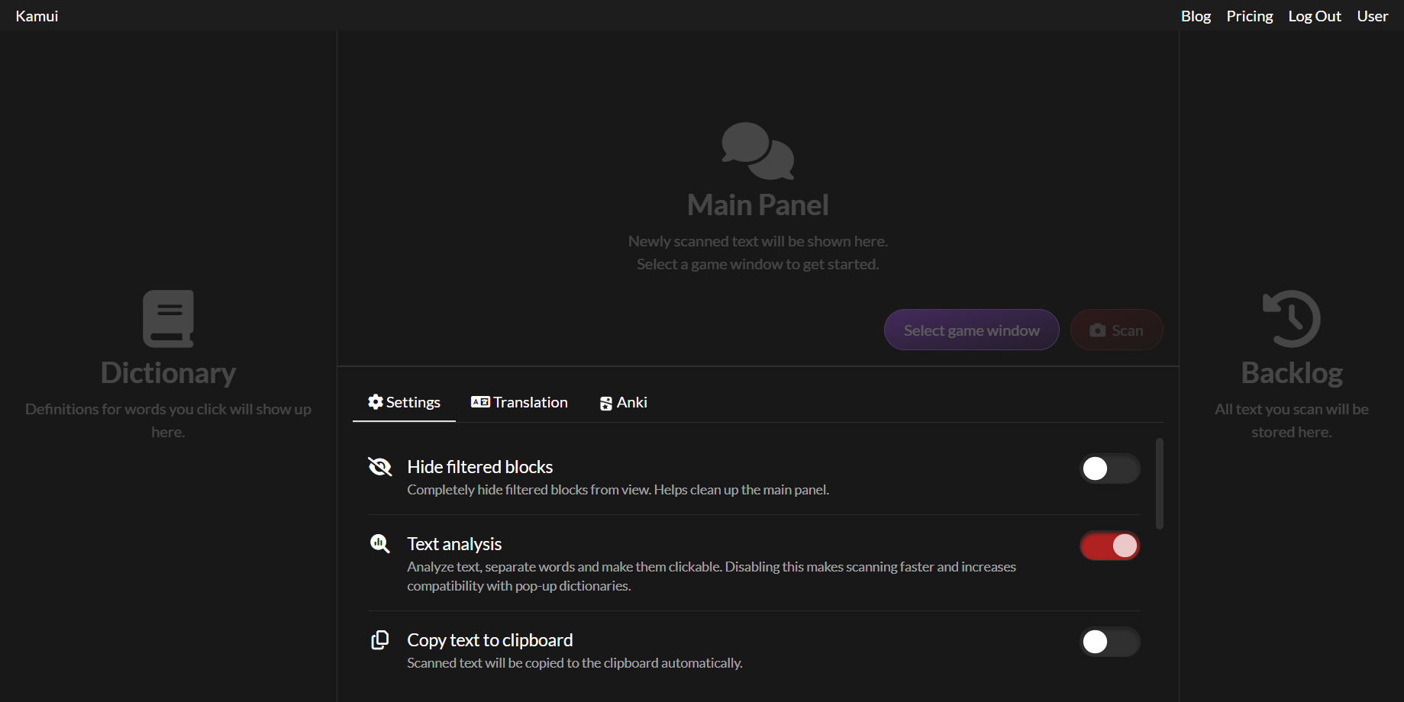Click the crossed-out eye icon for Hide filtered blocks
Screen dimensions: 1404x702
click(x=379, y=466)
